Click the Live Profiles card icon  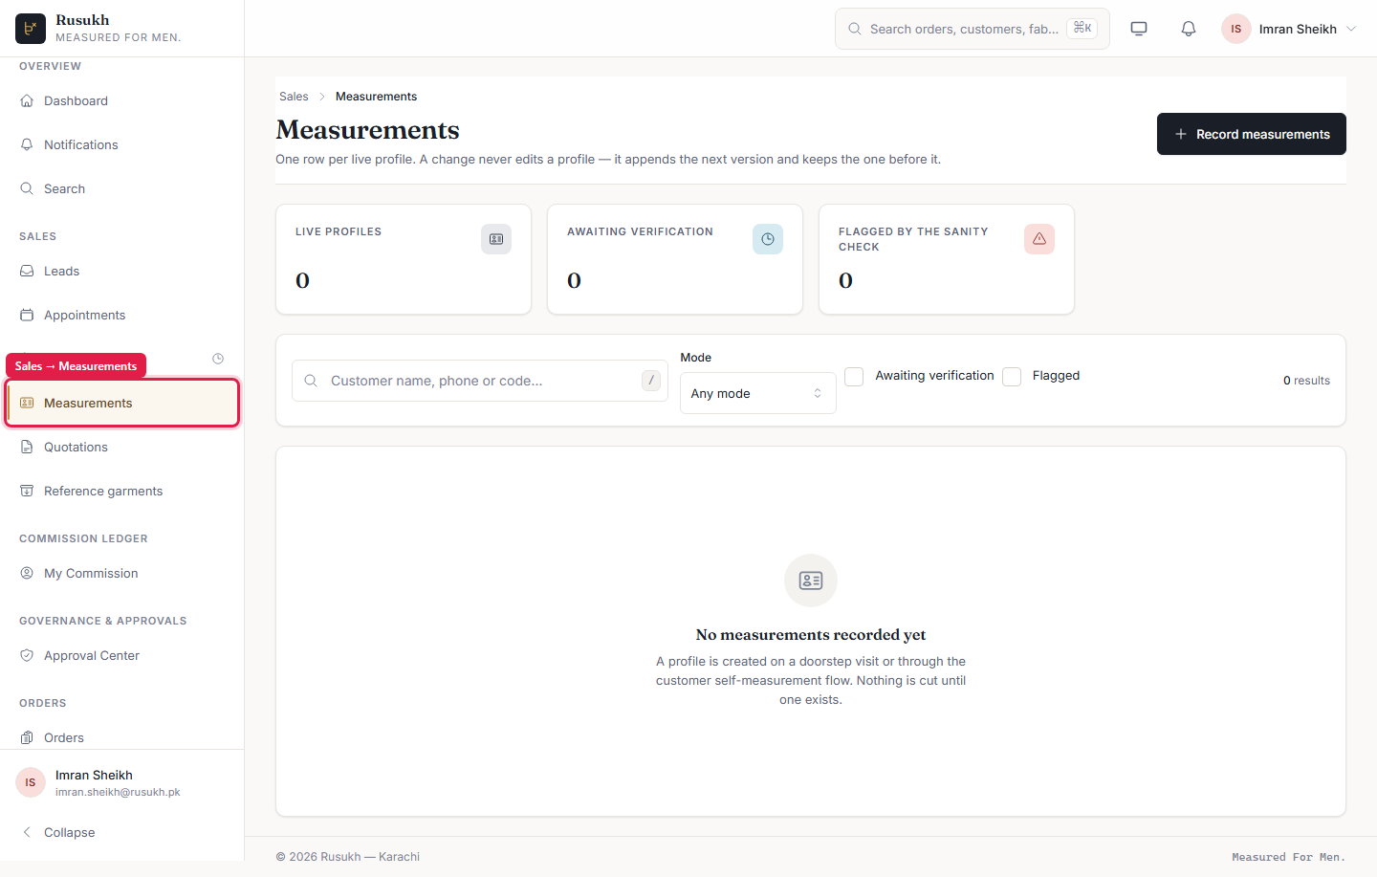pyautogui.click(x=496, y=239)
